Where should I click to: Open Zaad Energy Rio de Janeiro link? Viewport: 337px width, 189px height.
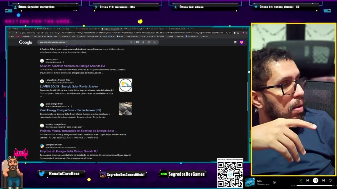point(70,110)
